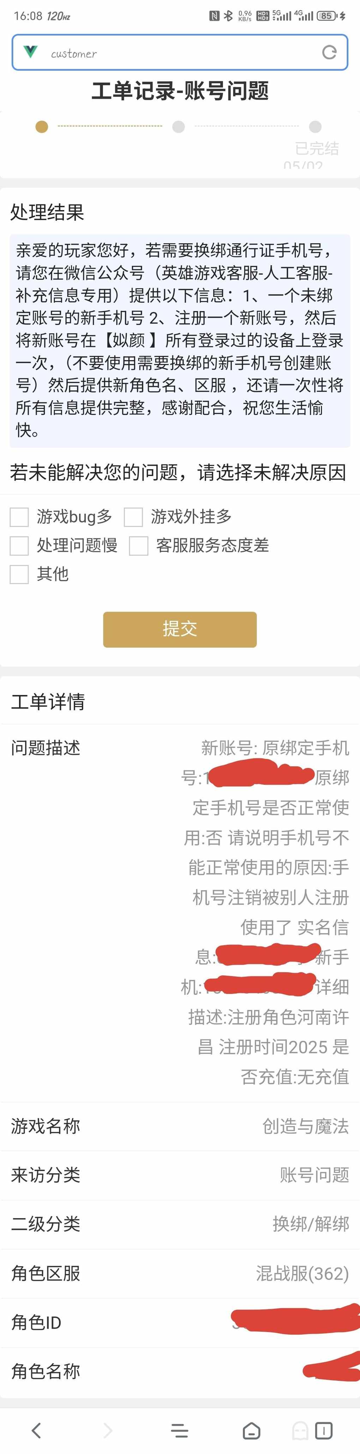This screenshot has height=1454, width=360.
Task: Tap the reload icon in address bar
Action: [x=329, y=53]
